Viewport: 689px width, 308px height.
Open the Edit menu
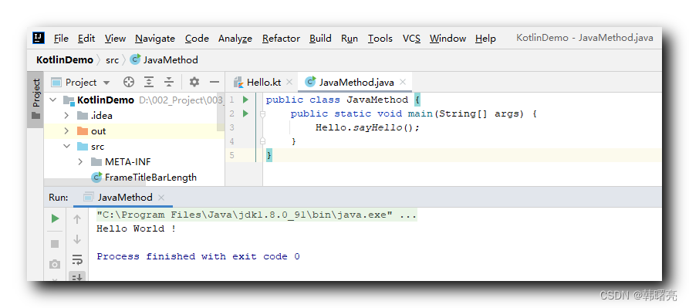tap(86, 39)
